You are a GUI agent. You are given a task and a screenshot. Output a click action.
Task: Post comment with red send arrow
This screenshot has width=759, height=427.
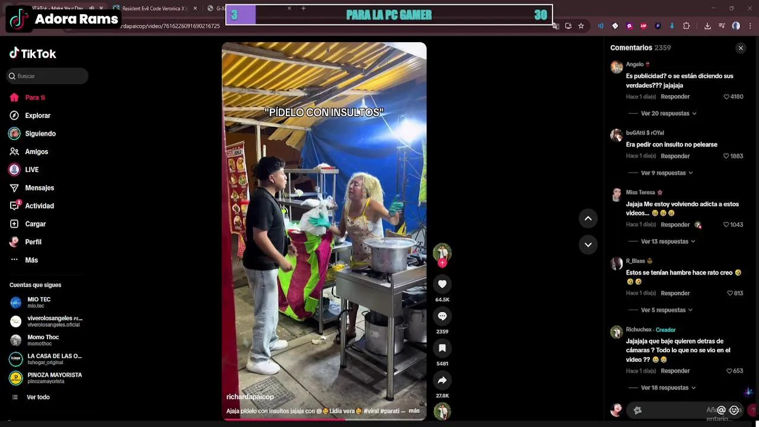[752, 410]
